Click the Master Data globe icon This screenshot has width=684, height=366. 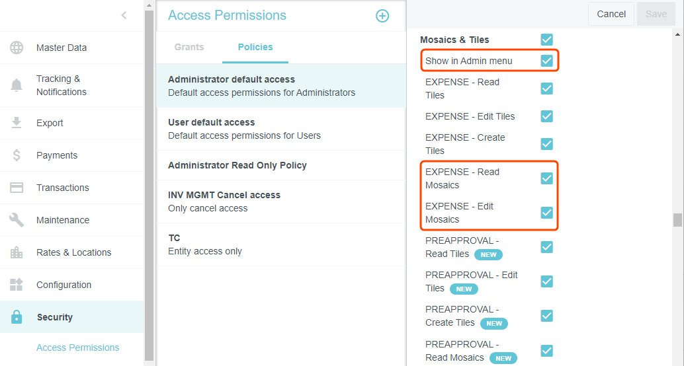click(17, 48)
